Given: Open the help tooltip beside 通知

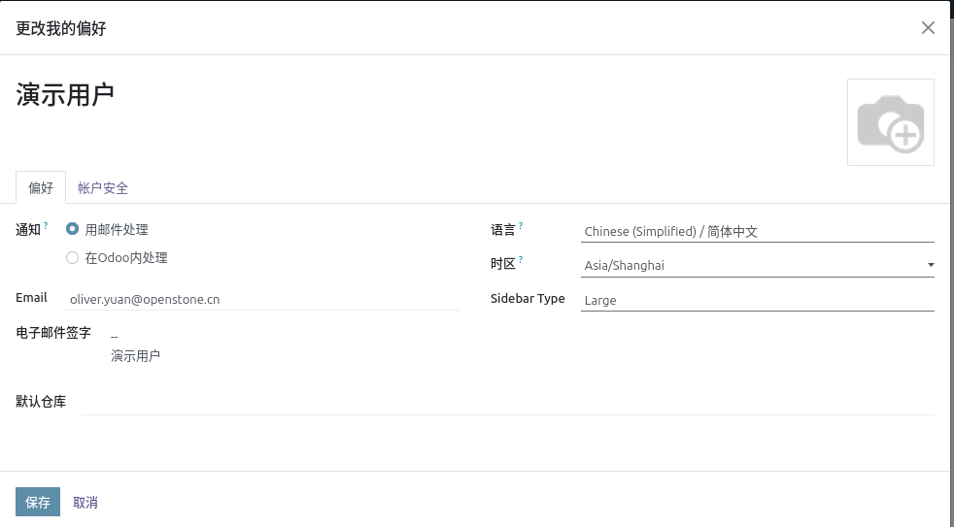Looking at the screenshot, I should 46,225.
